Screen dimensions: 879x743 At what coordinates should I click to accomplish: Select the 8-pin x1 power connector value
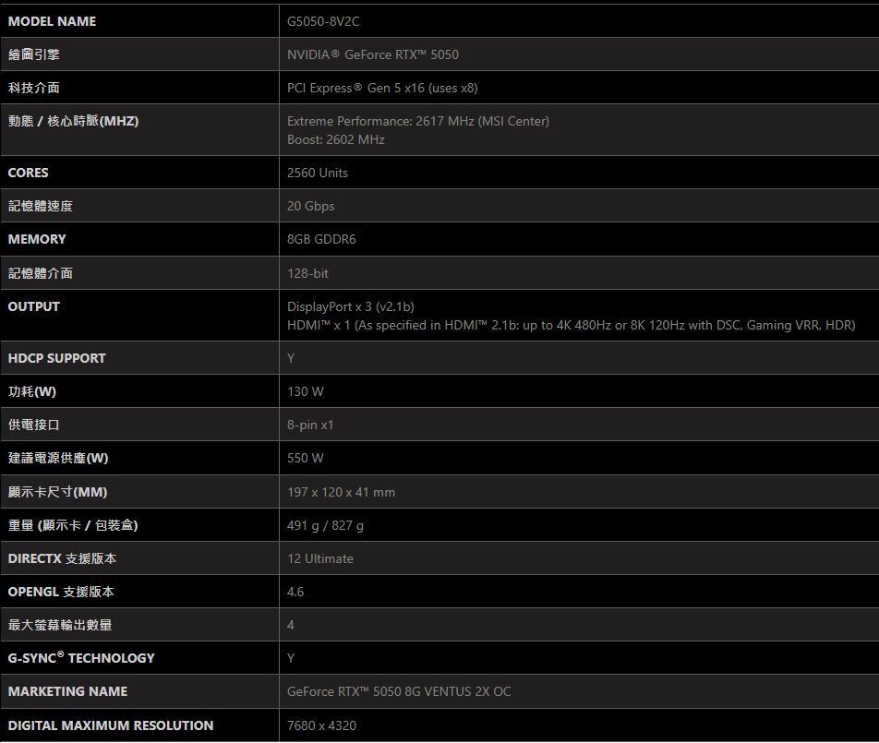310,425
